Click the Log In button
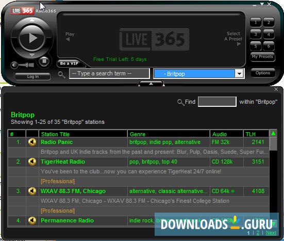 [33, 76]
